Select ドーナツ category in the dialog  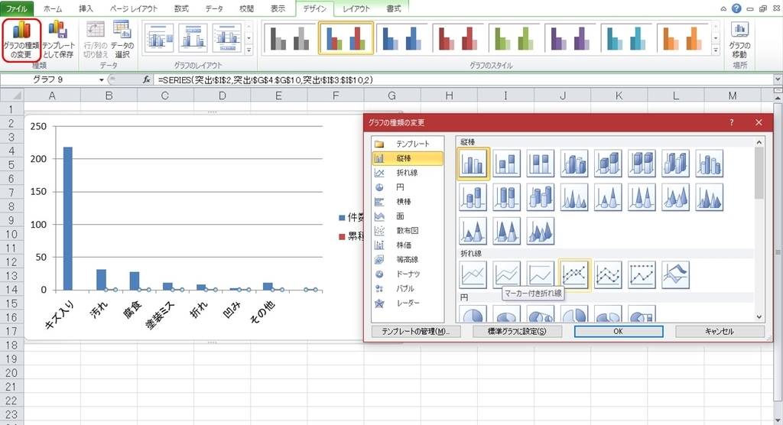(x=408, y=274)
